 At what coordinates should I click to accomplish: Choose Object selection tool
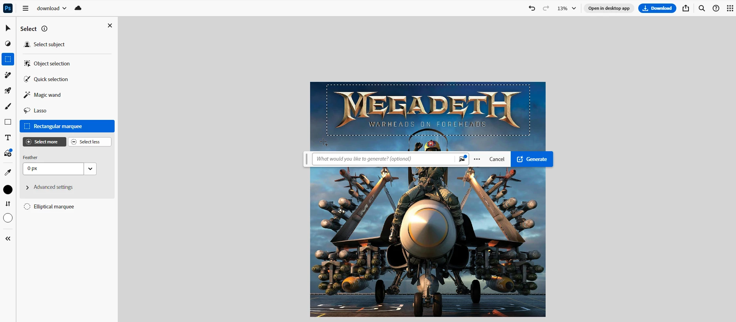(67, 63)
